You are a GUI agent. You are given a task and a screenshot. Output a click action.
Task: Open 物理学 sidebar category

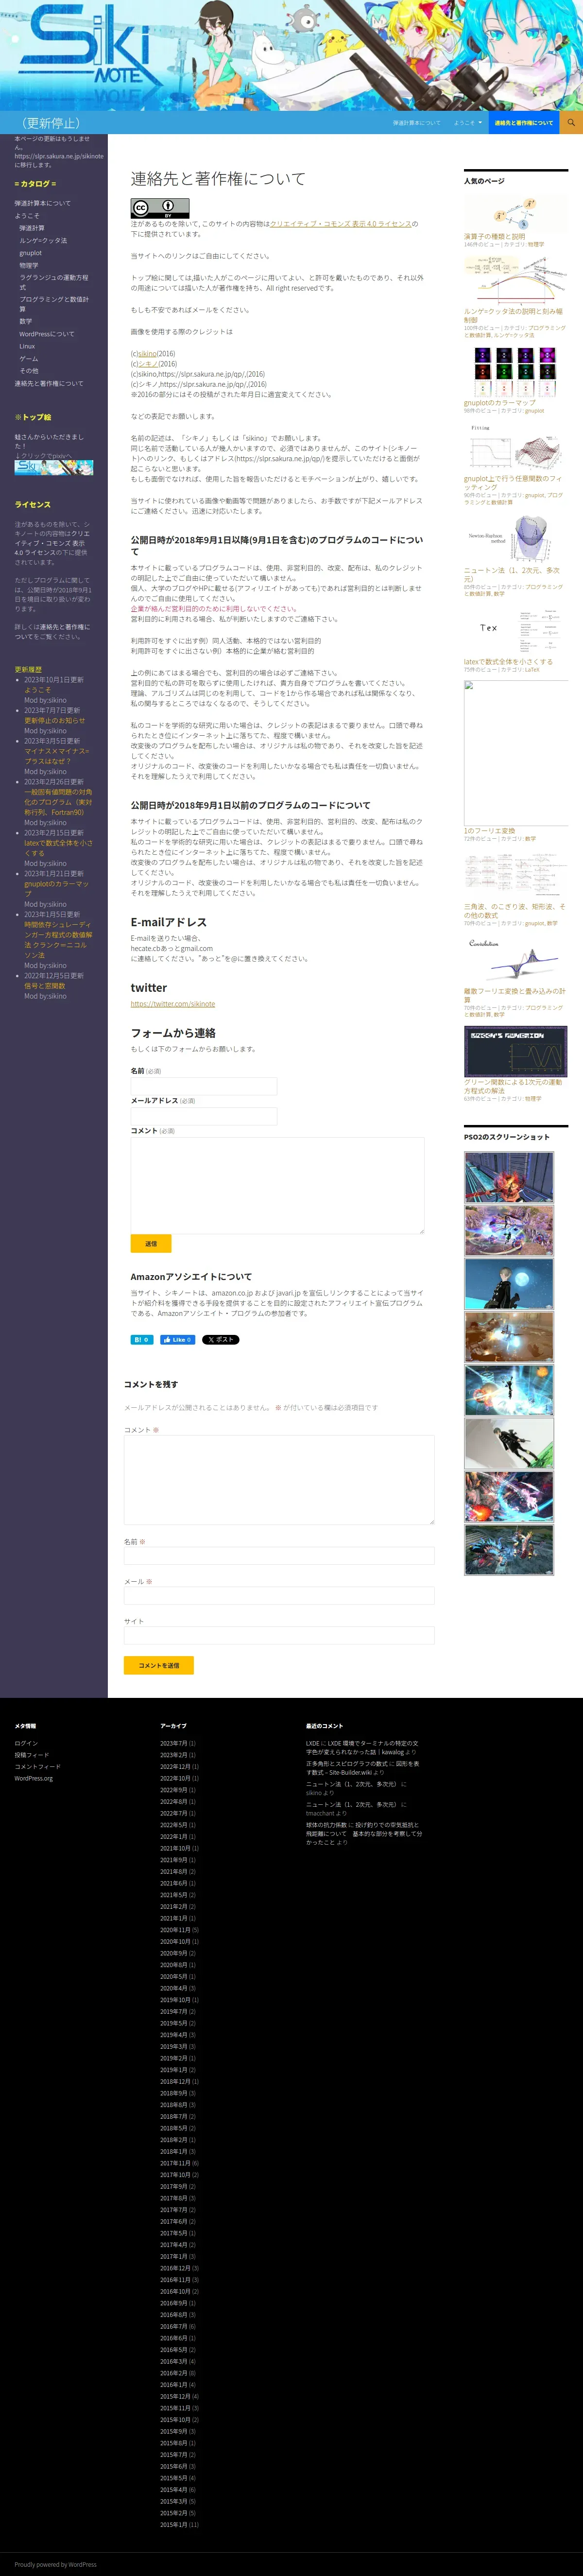point(29,265)
